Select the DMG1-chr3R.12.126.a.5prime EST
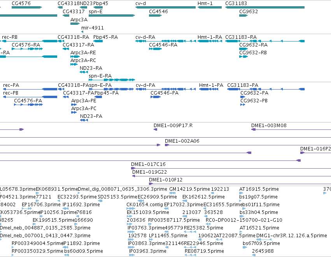Image resolution: width=331 pixels, height=257 pixels. pyautogui.click(x=264, y=240)
